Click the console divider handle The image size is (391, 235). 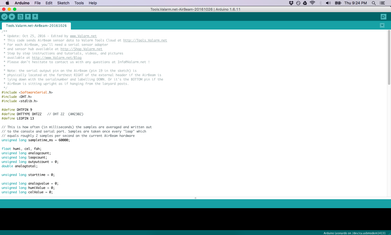(x=195, y=198)
